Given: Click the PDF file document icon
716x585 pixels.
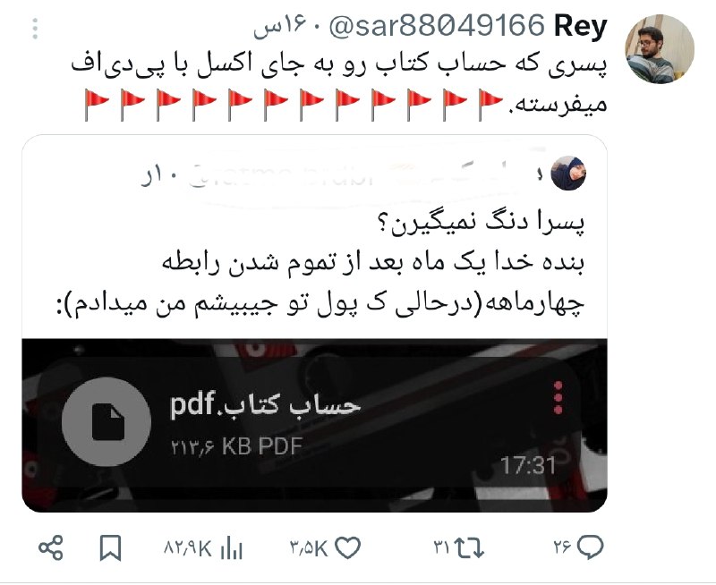Looking at the screenshot, I should pyautogui.click(x=107, y=421).
